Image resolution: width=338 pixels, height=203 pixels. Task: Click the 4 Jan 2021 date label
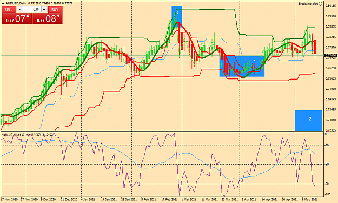pos(88,199)
